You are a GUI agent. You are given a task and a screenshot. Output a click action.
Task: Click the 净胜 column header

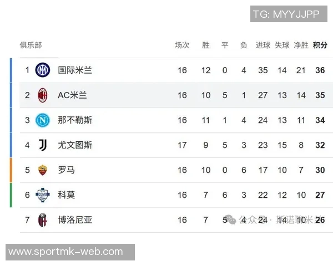click(301, 45)
